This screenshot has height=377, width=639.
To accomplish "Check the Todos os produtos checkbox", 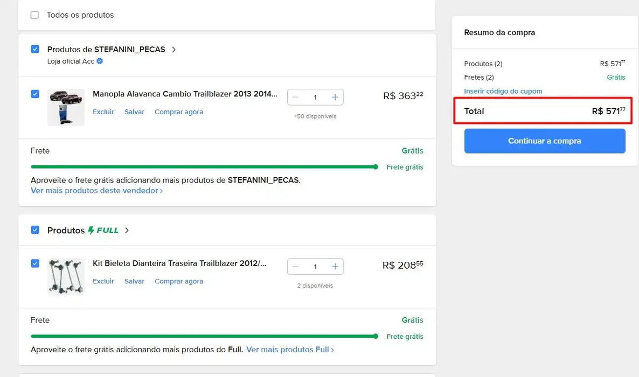I will click(34, 15).
